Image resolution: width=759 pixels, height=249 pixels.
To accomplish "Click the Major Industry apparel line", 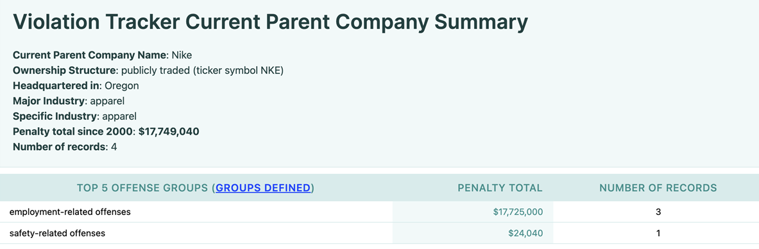I will pos(68,101).
